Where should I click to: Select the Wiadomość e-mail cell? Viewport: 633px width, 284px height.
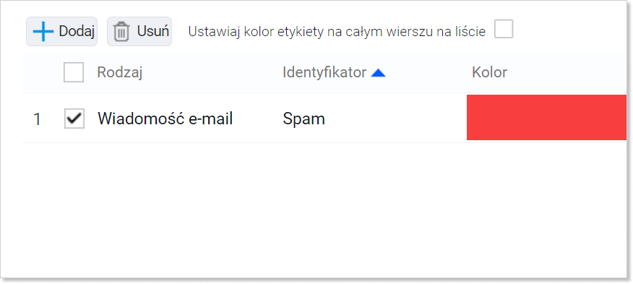tap(165, 119)
